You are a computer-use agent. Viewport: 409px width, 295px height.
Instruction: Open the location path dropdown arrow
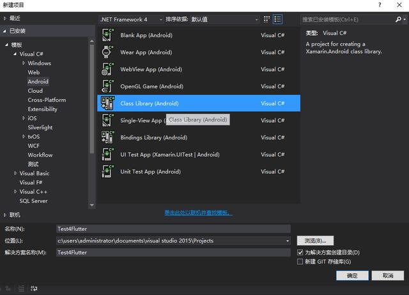[288, 241]
